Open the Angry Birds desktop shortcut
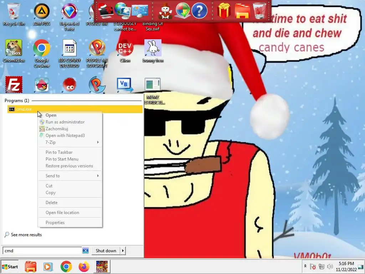The height and width of the screenshot is (274, 365). coord(42,85)
